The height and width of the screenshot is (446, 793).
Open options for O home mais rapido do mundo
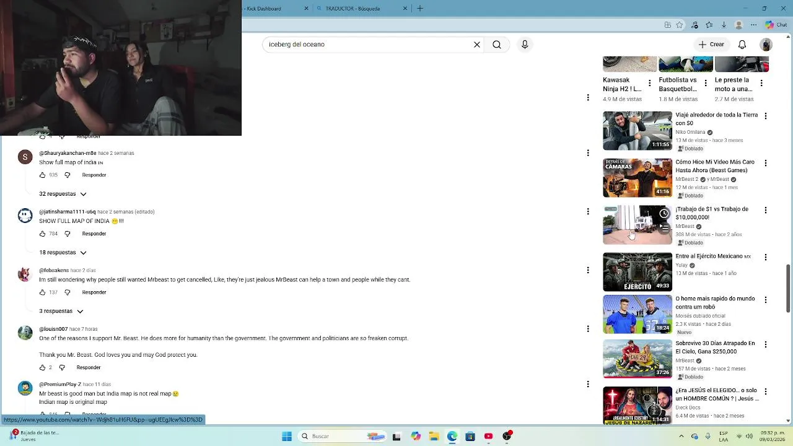tap(766, 300)
